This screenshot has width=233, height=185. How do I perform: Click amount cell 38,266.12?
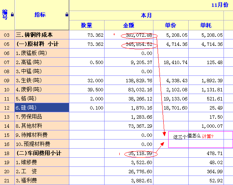click(x=129, y=99)
